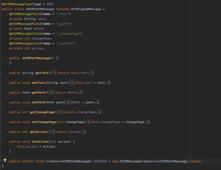221x170 pixels.
Task: Click the setText method name
Action: pos(38,83)
